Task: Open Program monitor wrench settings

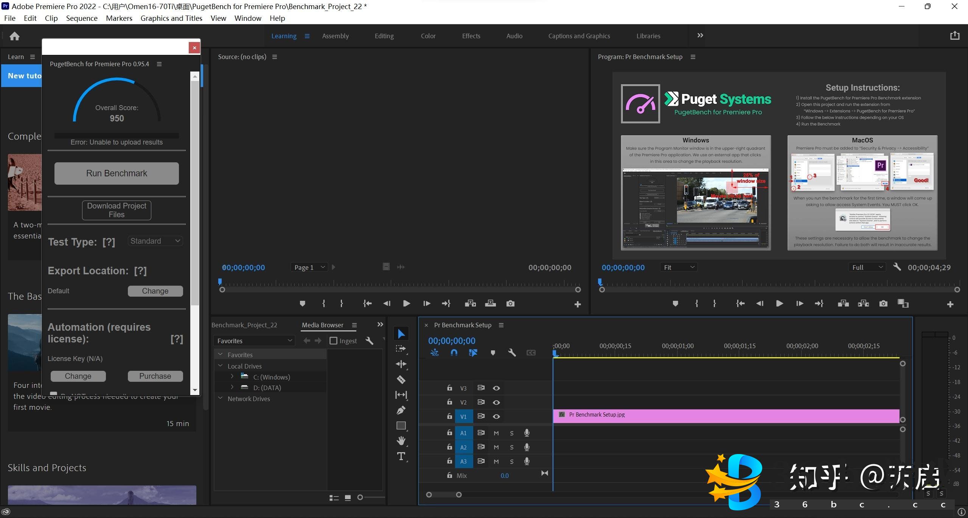Action: [897, 267]
